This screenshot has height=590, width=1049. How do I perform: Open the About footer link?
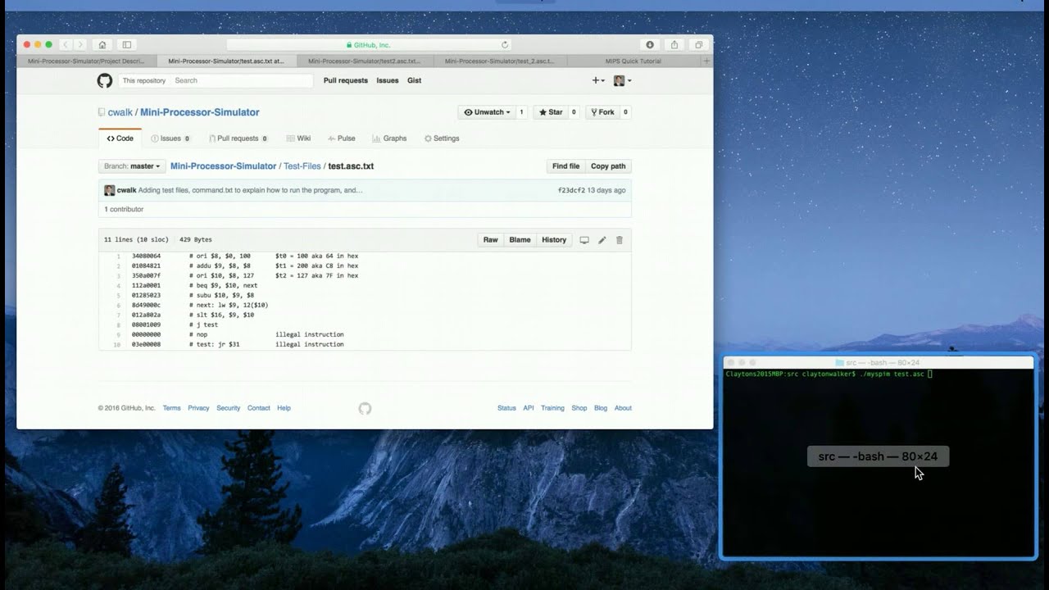(623, 408)
